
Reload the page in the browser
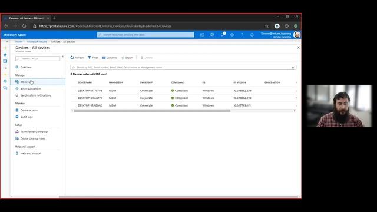tap(24, 26)
